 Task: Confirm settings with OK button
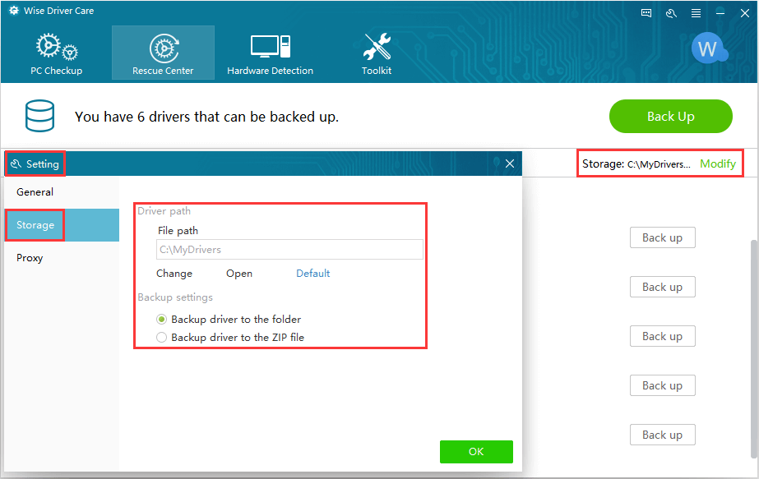(x=476, y=451)
